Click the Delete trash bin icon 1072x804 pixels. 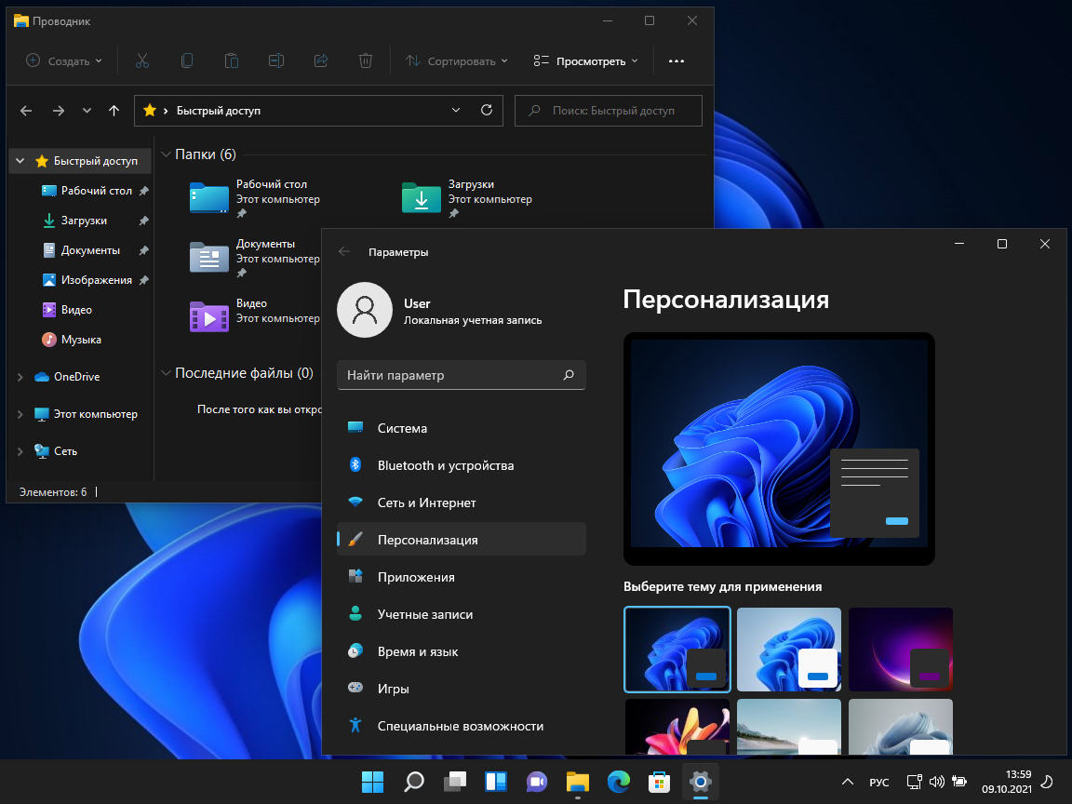(x=366, y=60)
